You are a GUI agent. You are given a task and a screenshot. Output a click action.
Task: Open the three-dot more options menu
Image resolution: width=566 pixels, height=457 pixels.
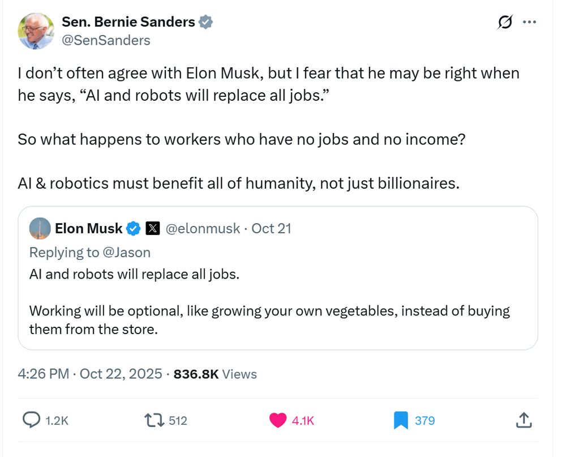(529, 22)
